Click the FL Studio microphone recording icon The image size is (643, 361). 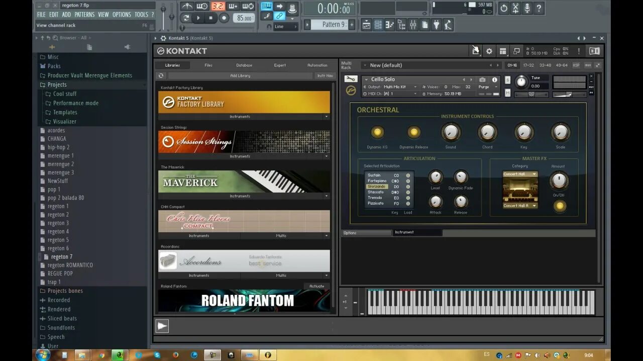point(527,8)
